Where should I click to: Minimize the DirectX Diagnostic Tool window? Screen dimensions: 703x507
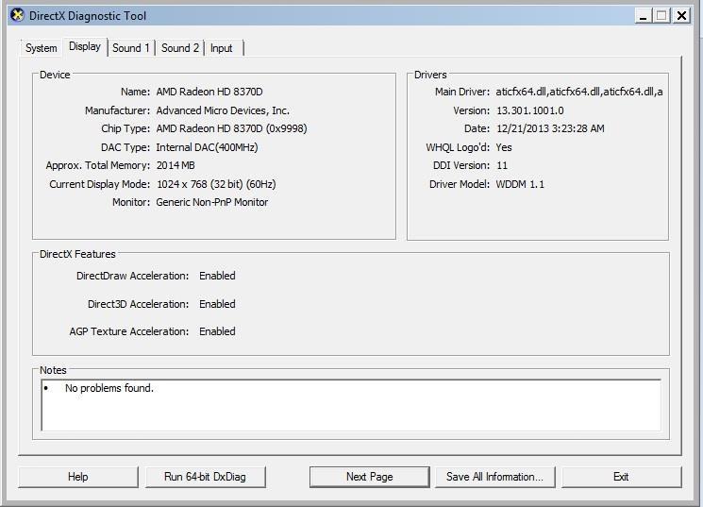(x=643, y=16)
